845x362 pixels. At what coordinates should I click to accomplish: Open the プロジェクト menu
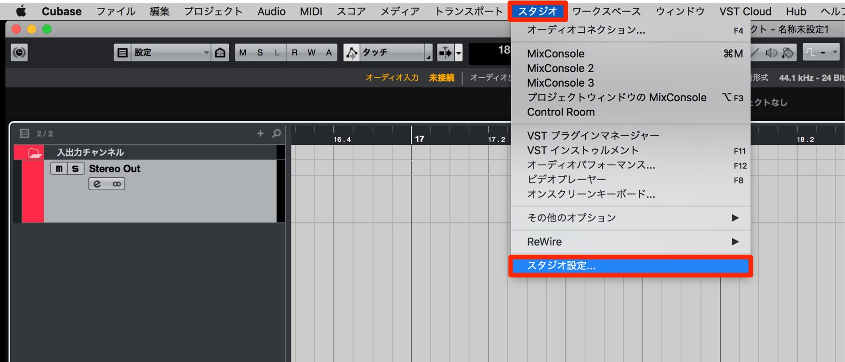(213, 11)
